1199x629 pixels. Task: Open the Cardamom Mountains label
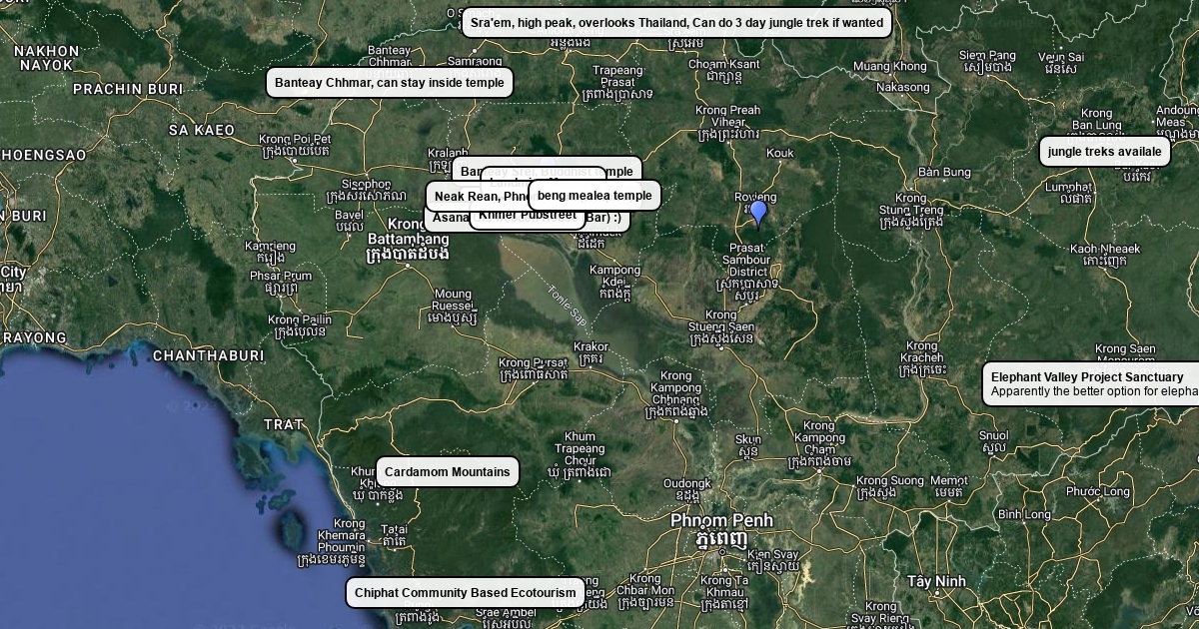tap(447, 472)
